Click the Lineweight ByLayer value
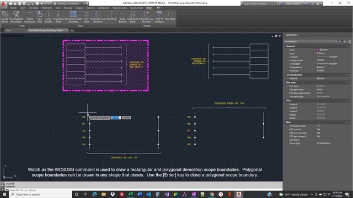Image resolution: width=353 pixels, height=198 pixels. (x=327, y=64)
